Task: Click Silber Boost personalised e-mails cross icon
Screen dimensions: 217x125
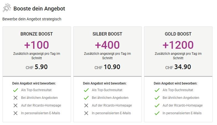Action: [86, 113]
